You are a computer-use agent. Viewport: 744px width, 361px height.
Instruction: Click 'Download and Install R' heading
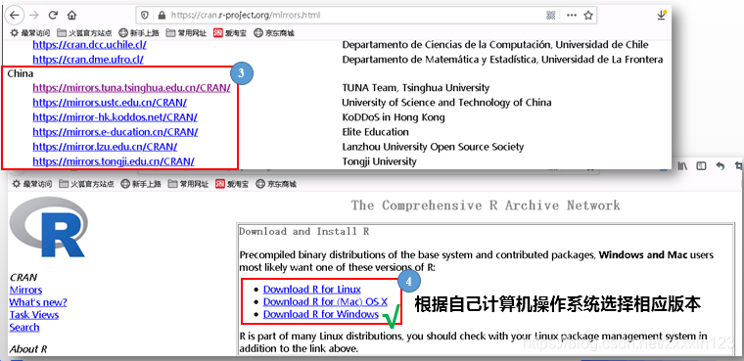[x=304, y=232]
